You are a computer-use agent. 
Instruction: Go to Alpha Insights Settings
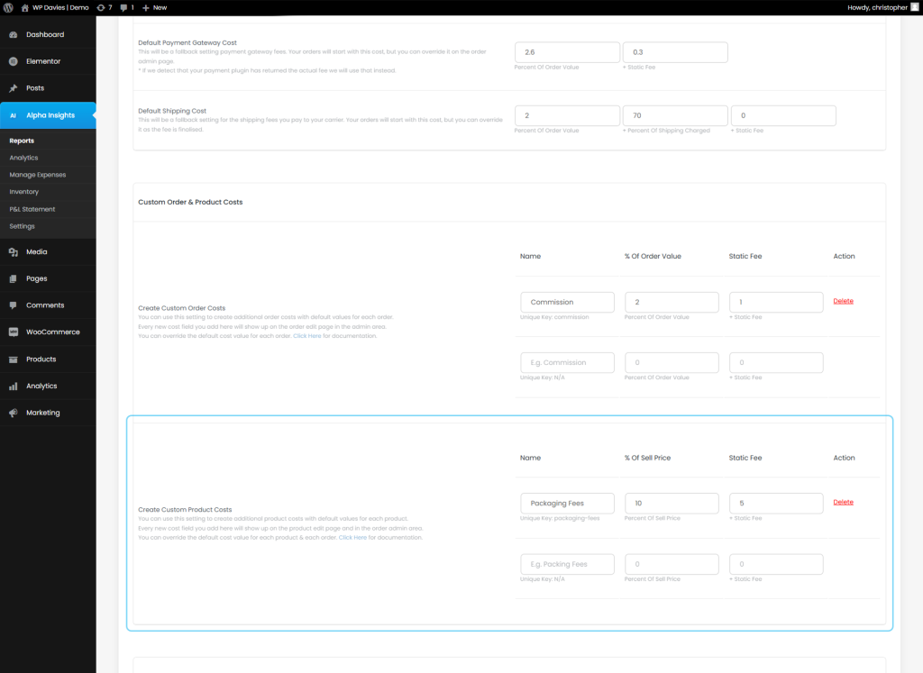pyautogui.click(x=22, y=225)
